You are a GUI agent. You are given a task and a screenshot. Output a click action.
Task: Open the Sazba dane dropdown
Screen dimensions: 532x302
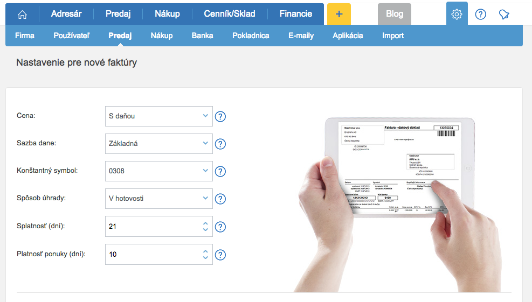point(159,143)
